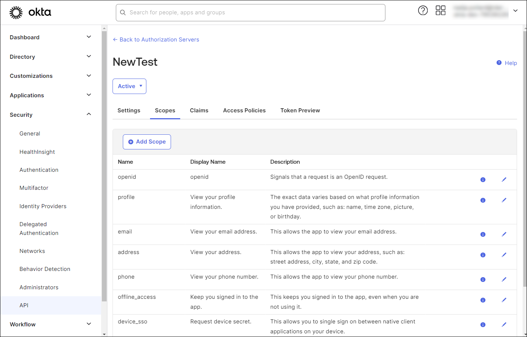Open Delegated Authentication menu item
The width and height of the screenshot is (527, 337).
(x=39, y=229)
